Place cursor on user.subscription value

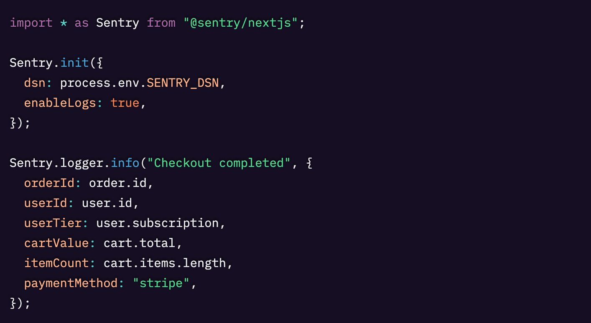coord(157,223)
